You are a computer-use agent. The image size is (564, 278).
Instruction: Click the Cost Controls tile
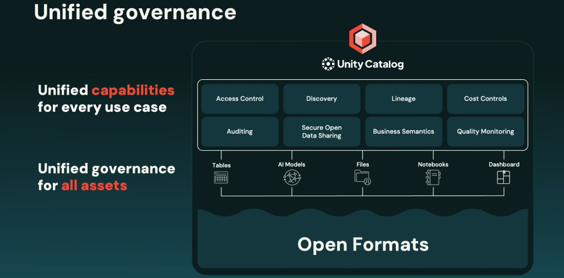point(486,99)
